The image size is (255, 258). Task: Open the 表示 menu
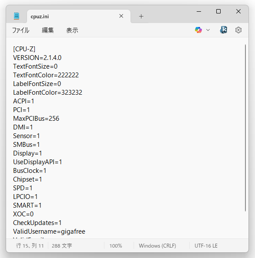tap(72, 30)
